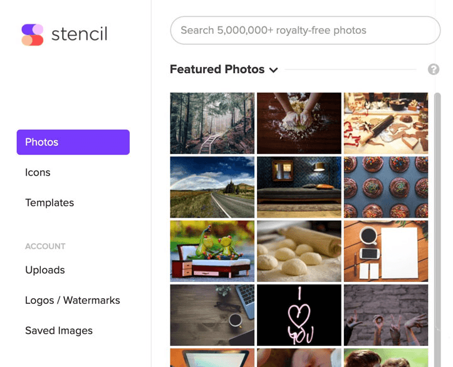Viewport: 453px width, 367px height.
Task: Select the Photos tab
Action: (x=73, y=142)
